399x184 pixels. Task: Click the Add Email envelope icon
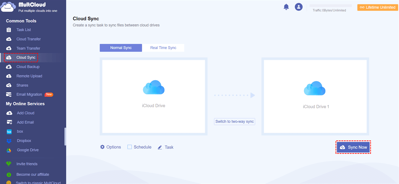(9, 122)
